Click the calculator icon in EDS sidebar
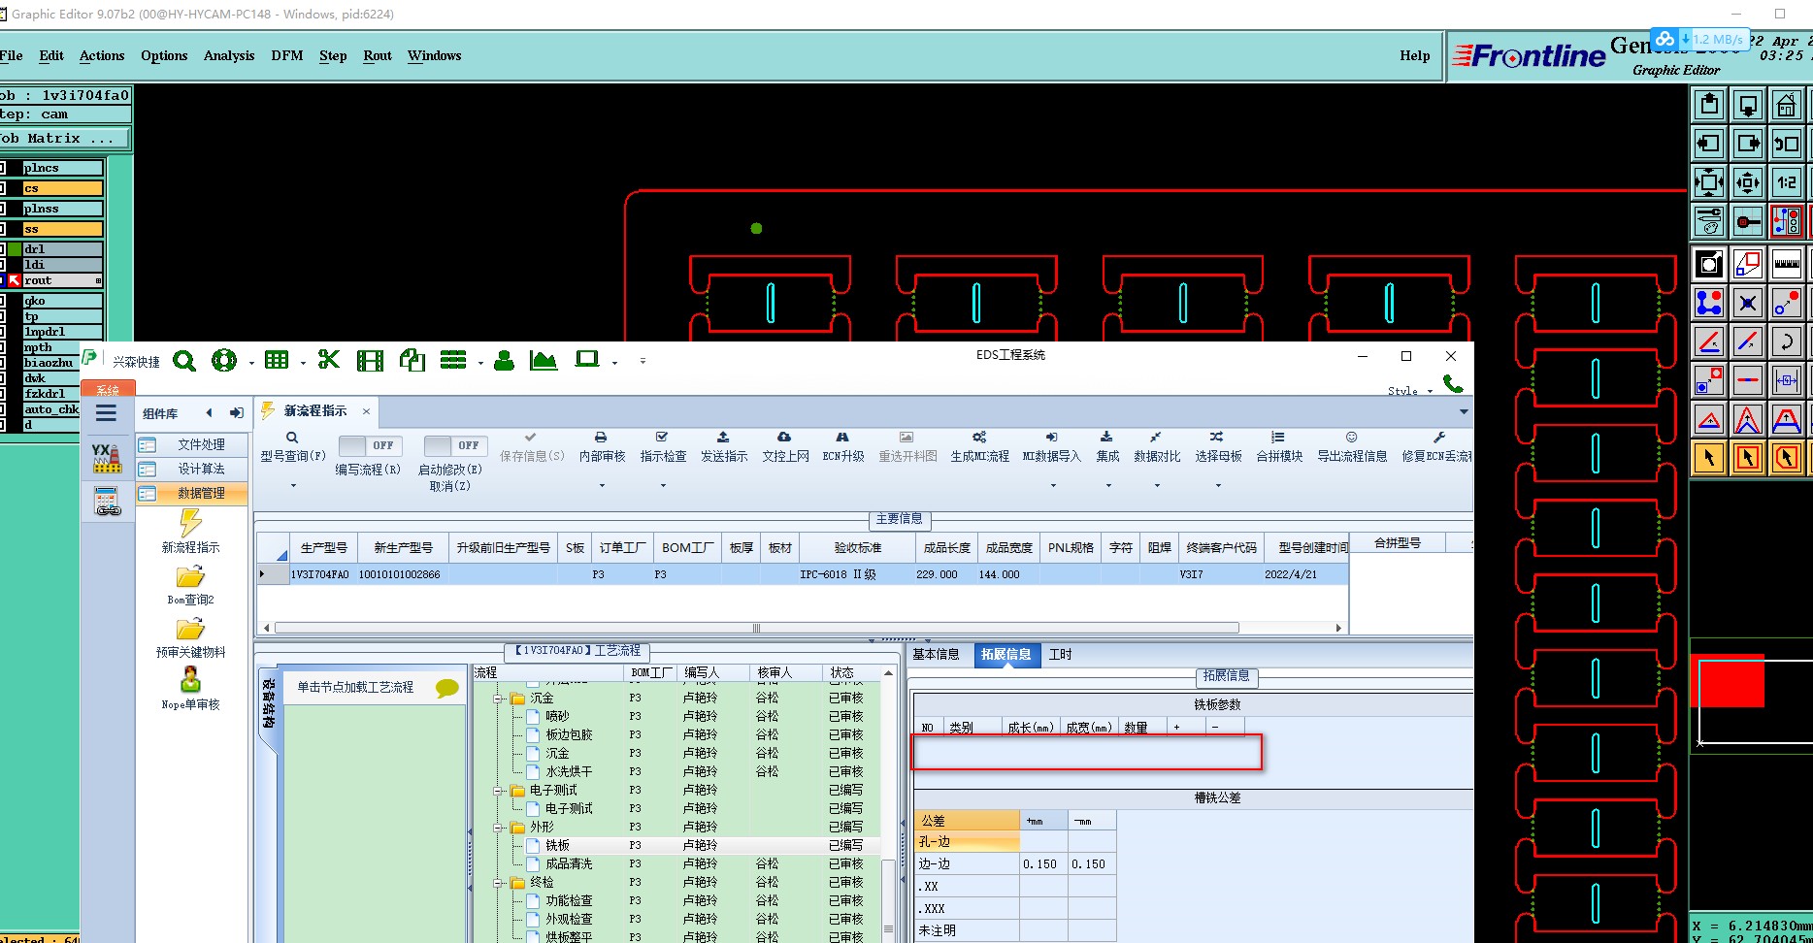The image size is (1813, 943). [107, 501]
